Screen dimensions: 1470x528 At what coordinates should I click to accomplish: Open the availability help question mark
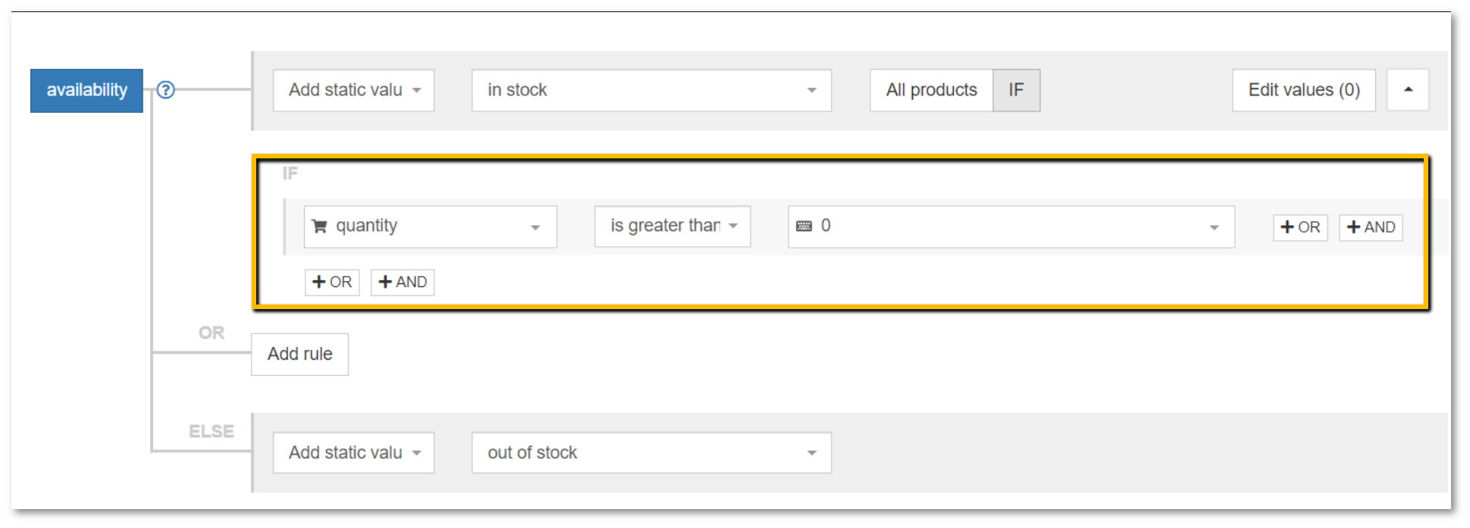click(x=165, y=89)
